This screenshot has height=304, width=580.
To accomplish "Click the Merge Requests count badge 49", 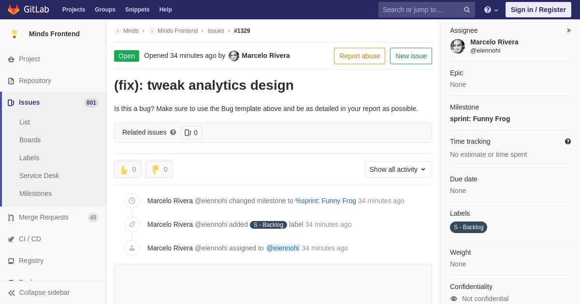I will [x=93, y=218].
